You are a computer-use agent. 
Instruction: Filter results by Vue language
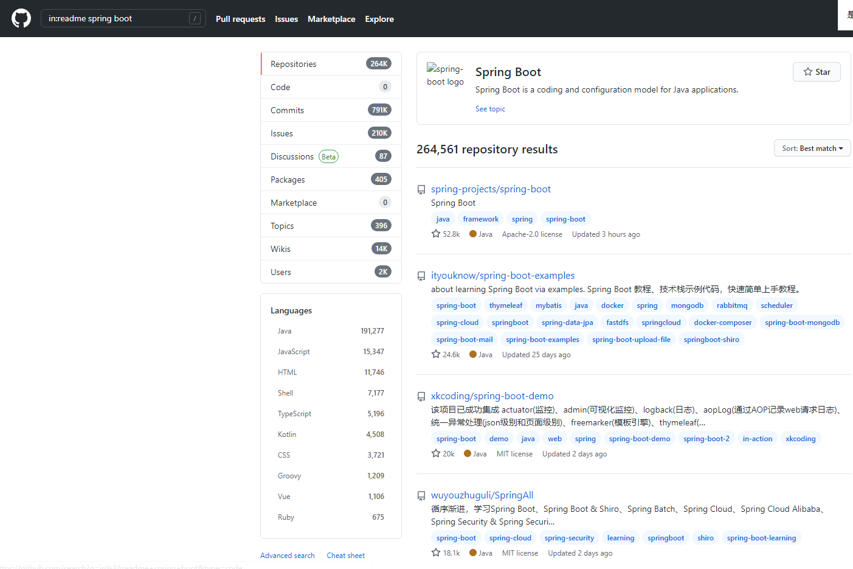[x=331, y=497]
